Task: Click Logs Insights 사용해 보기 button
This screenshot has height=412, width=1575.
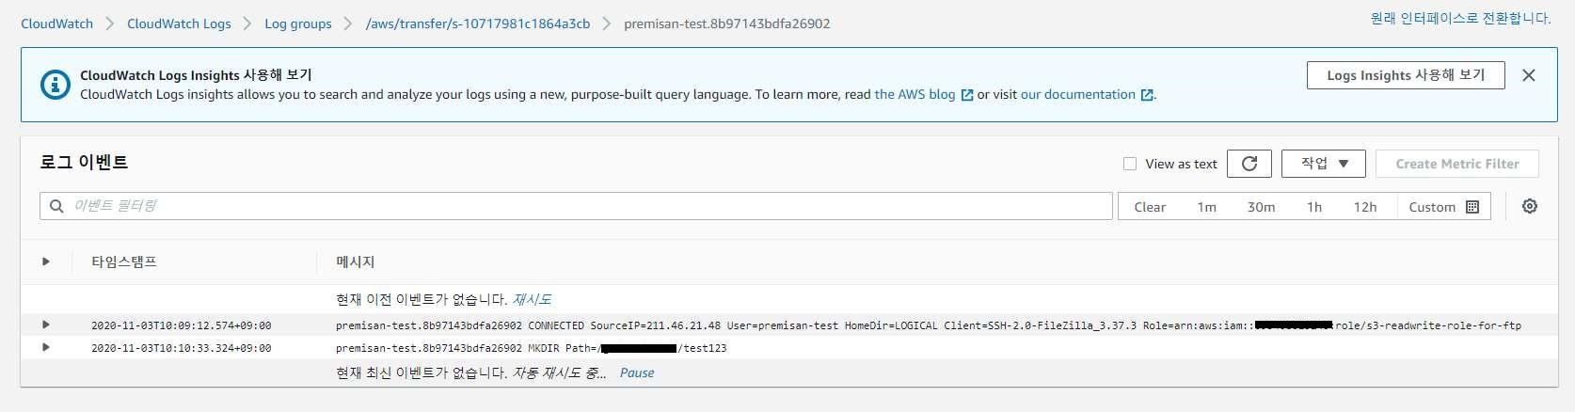Action: coord(1406,75)
